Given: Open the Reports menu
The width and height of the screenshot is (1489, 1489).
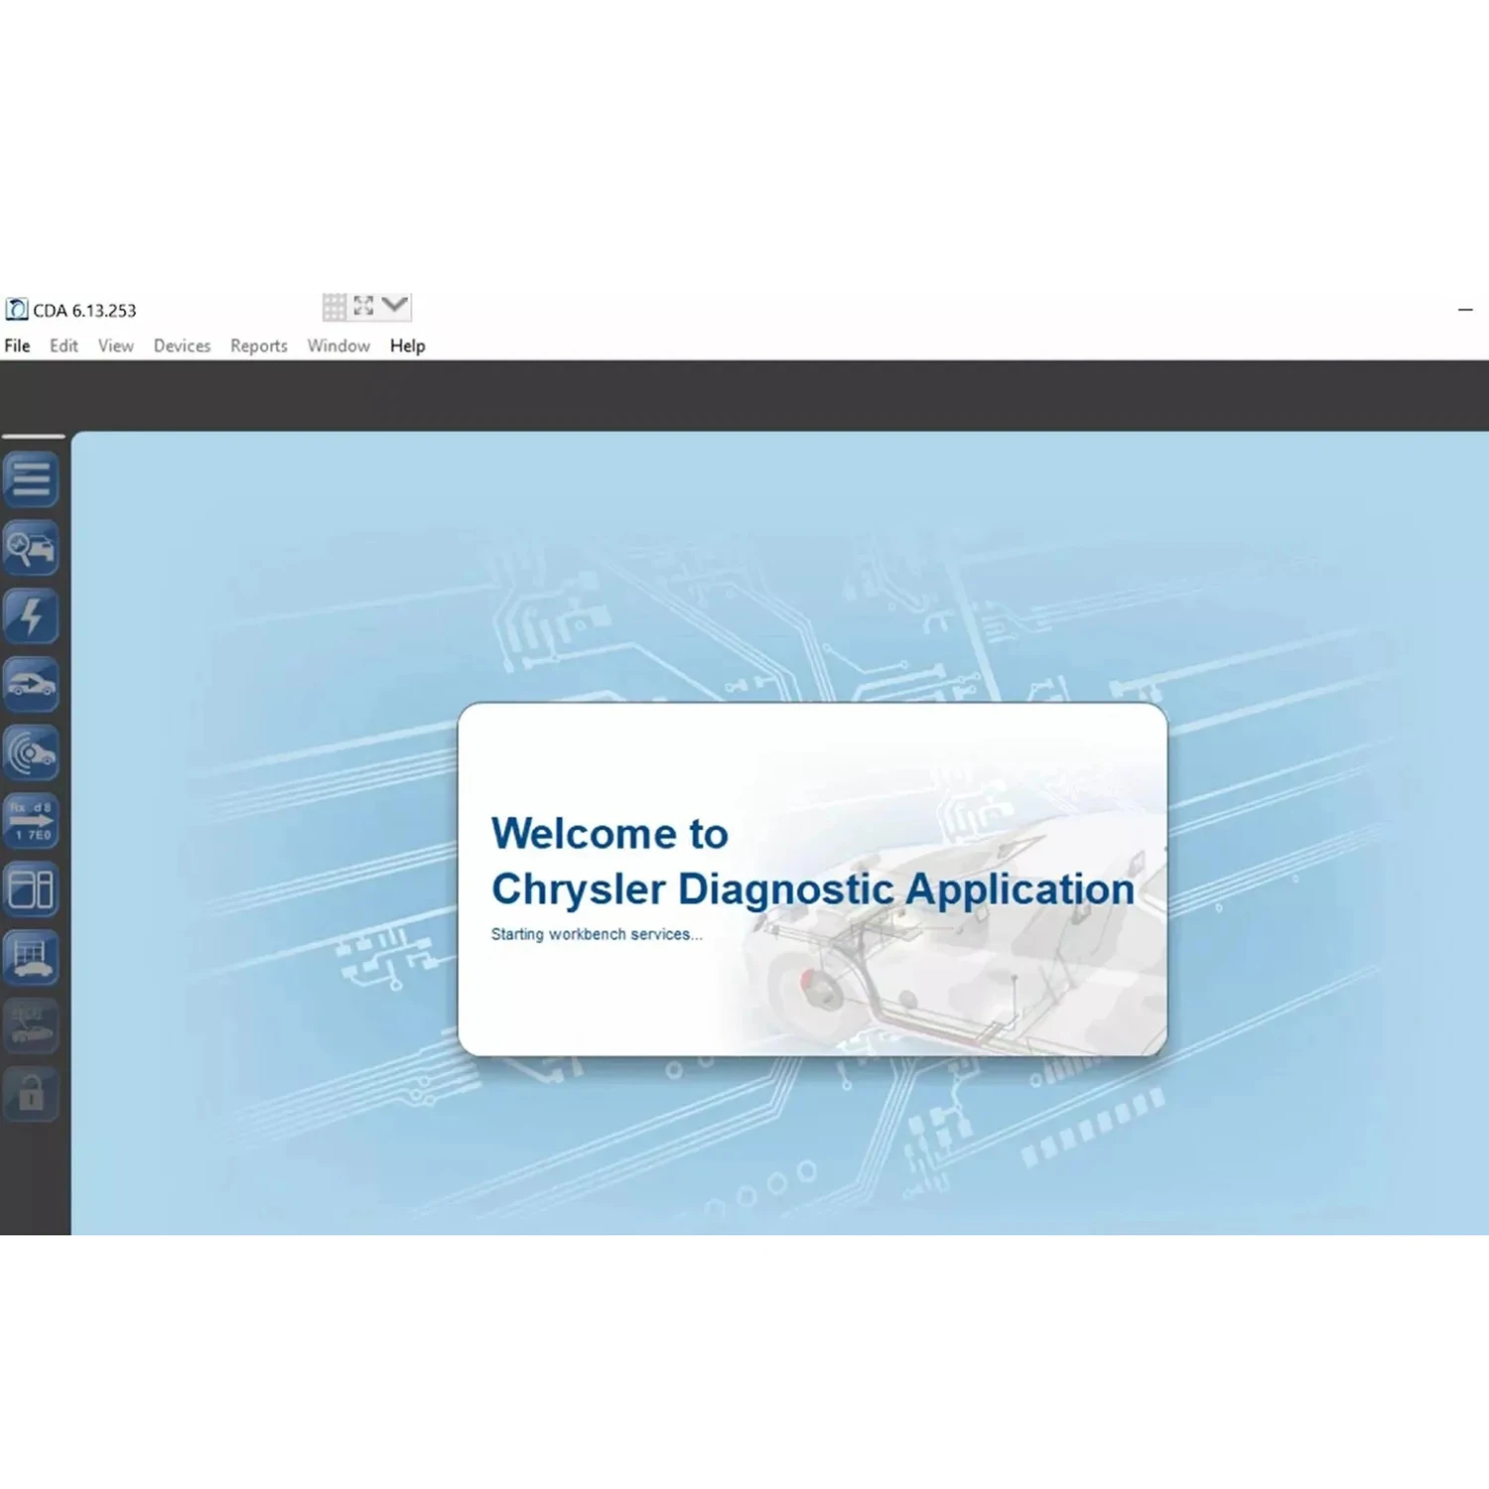Looking at the screenshot, I should click(x=258, y=345).
